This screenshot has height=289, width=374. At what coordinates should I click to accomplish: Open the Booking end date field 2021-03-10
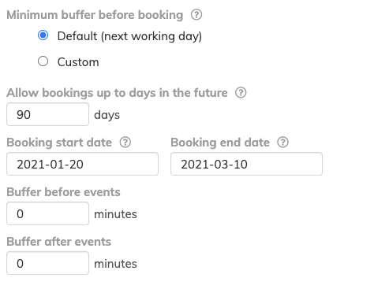[246, 164]
